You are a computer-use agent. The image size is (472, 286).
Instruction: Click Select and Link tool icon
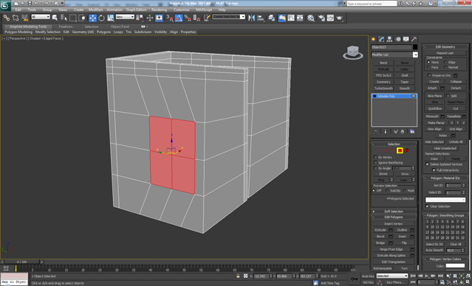(x=7, y=18)
